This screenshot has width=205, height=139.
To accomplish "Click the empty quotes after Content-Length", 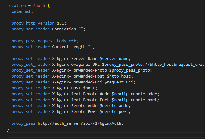I will [90, 46].
